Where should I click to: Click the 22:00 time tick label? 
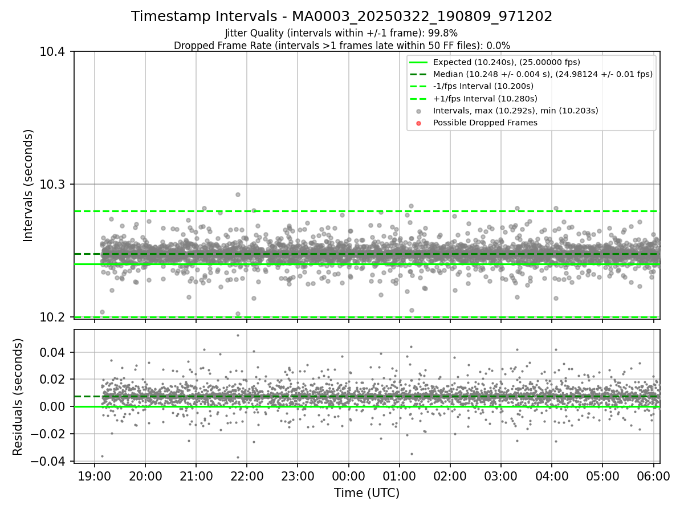[247, 476]
